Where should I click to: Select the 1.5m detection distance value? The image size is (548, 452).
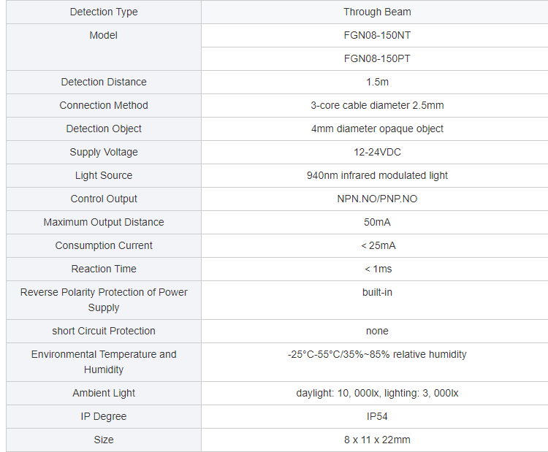[377, 82]
